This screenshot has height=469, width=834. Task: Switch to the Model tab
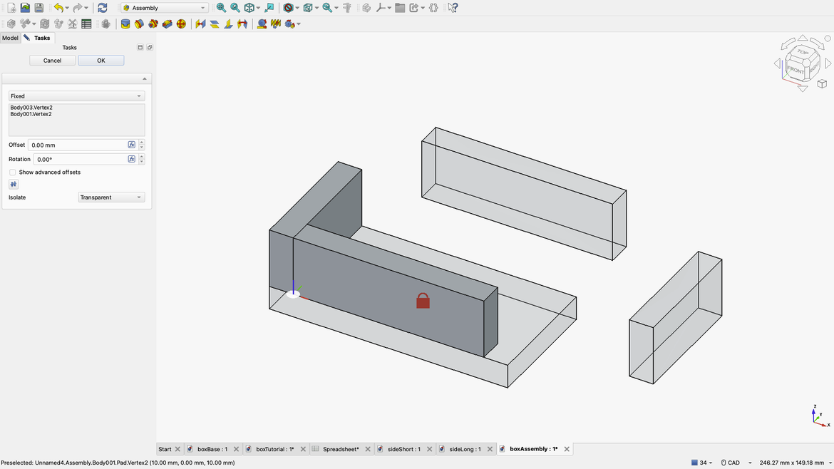9,38
